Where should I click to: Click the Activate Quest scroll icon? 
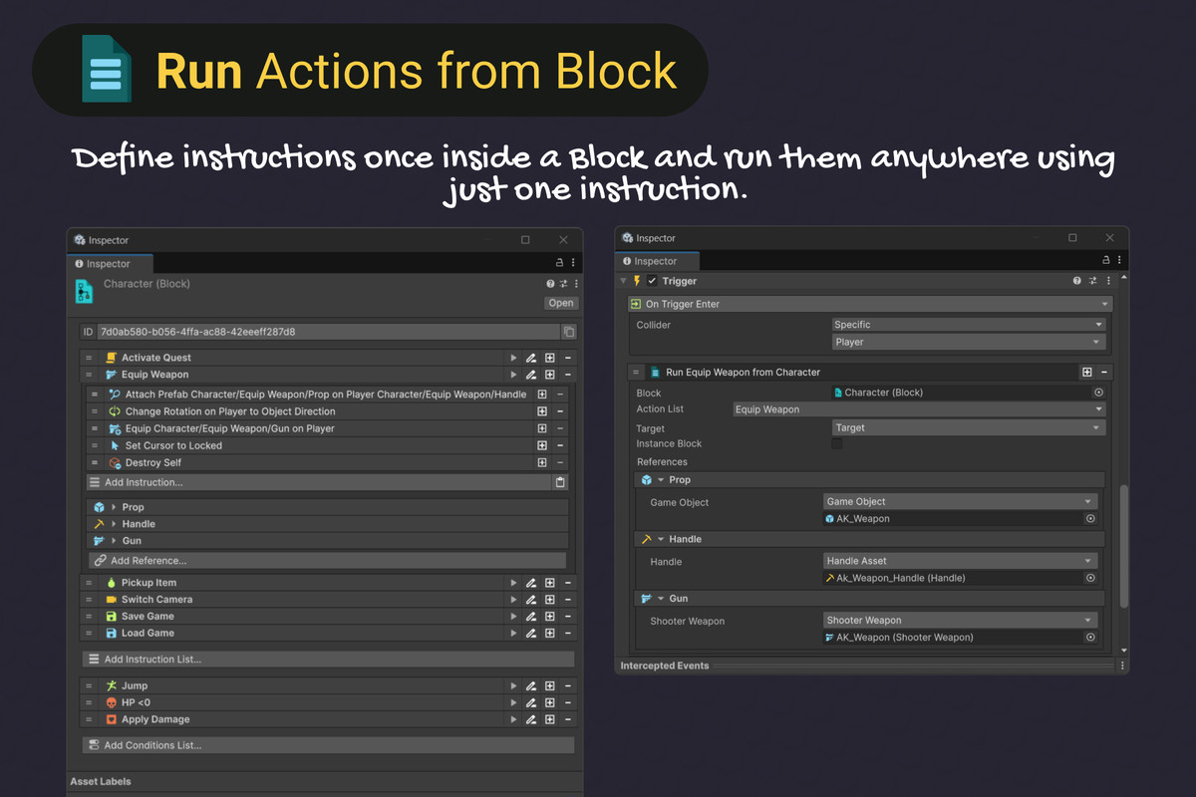pyautogui.click(x=109, y=357)
